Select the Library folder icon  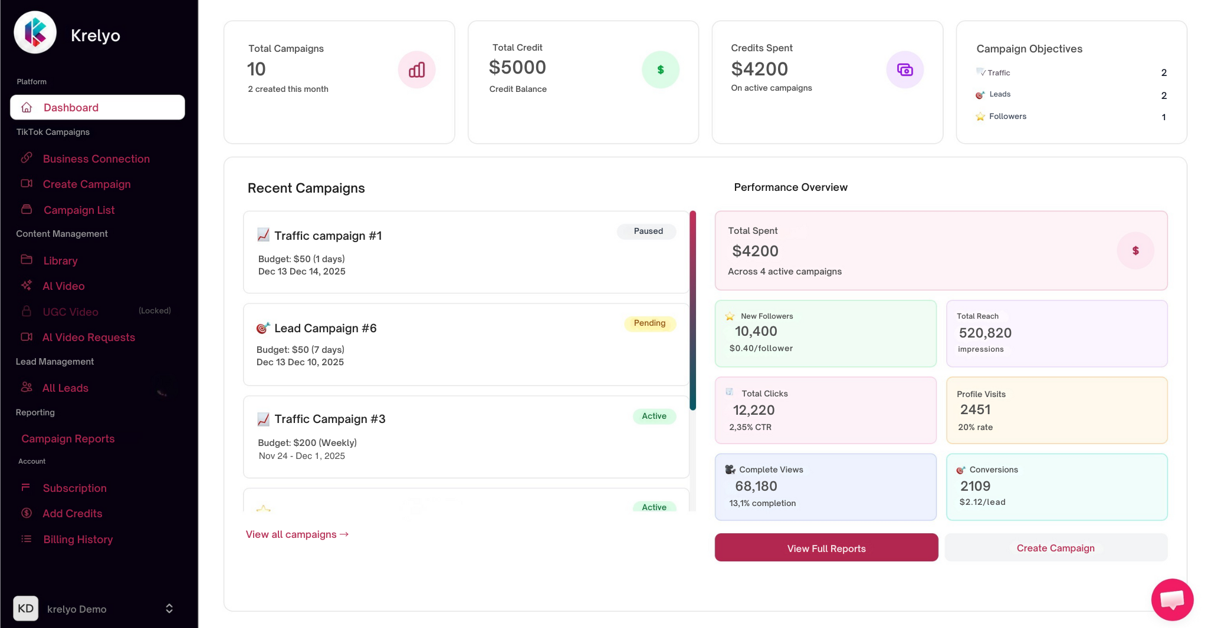click(27, 260)
